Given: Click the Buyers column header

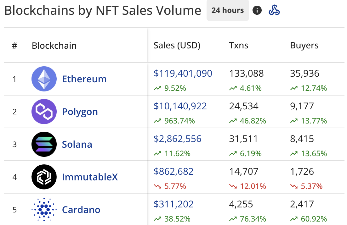Looking at the screenshot, I should 304,46.
